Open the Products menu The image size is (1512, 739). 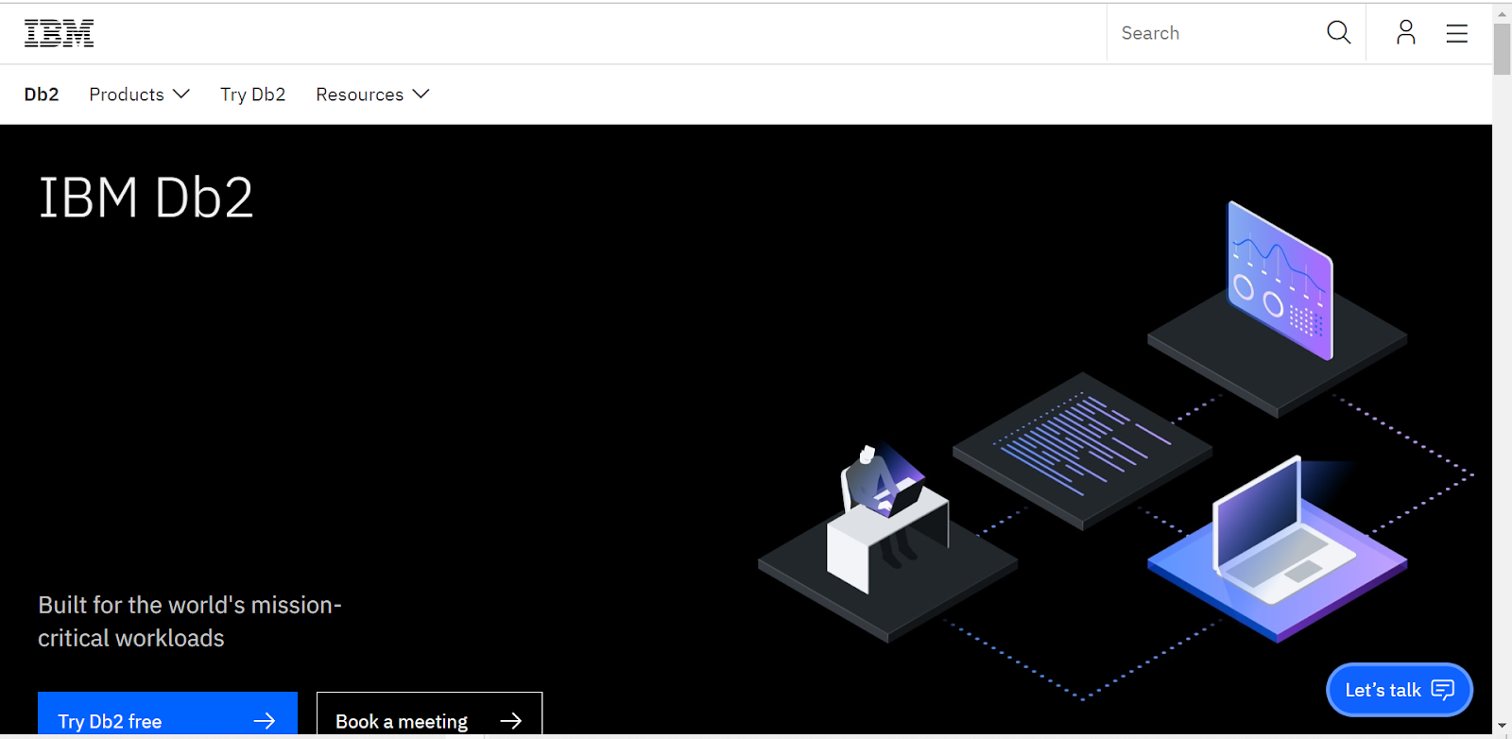[140, 95]
